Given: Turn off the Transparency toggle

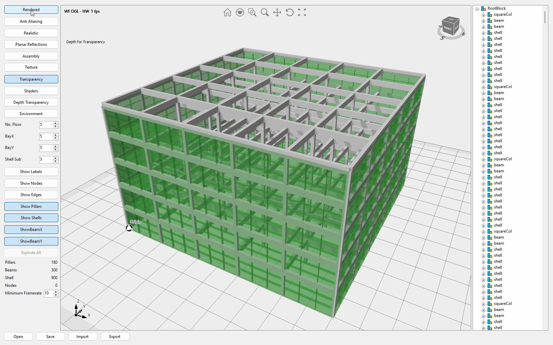Looking at the screenshot, I should [31, 79].
